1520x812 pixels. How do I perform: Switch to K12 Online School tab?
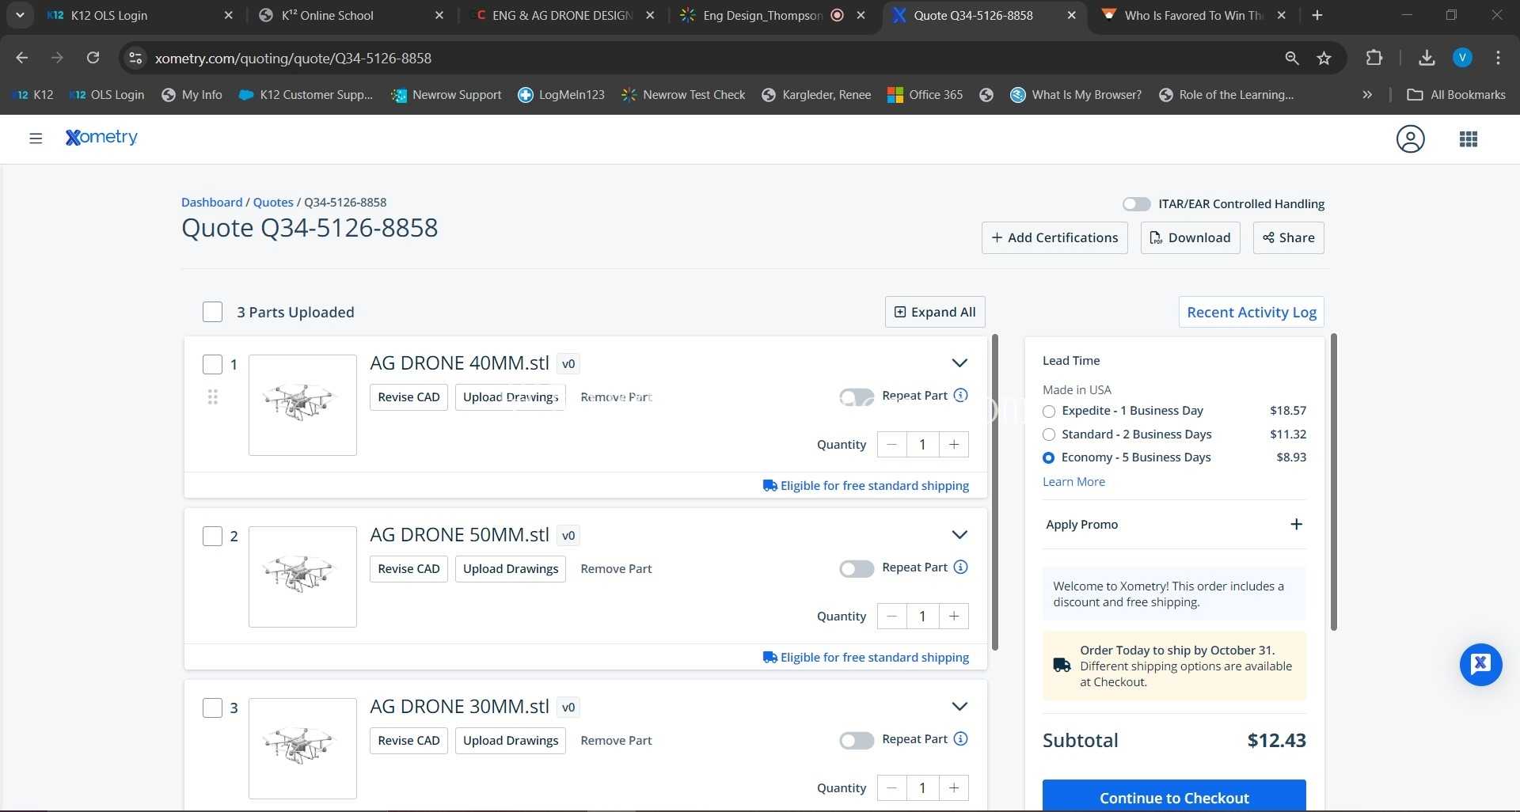point(352,15)
